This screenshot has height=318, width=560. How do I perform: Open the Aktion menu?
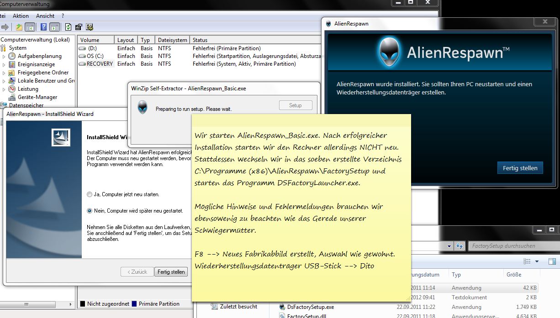(21, 16)
